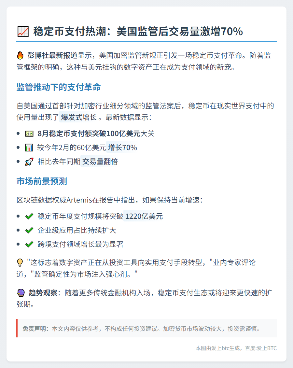This screenshot has height=368, width=293.
Task: Click the highlighted 爆发式增长 text
Action: (x=78, y=117)
